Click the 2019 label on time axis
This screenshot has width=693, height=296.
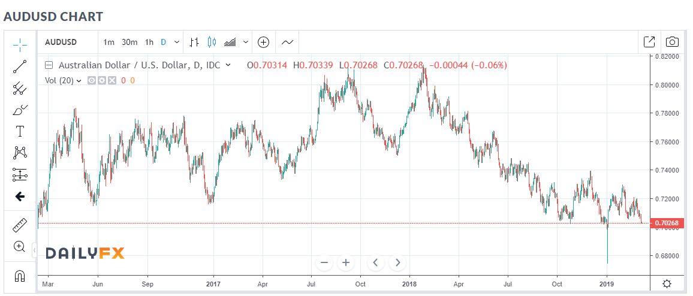[x=607, y=284]
